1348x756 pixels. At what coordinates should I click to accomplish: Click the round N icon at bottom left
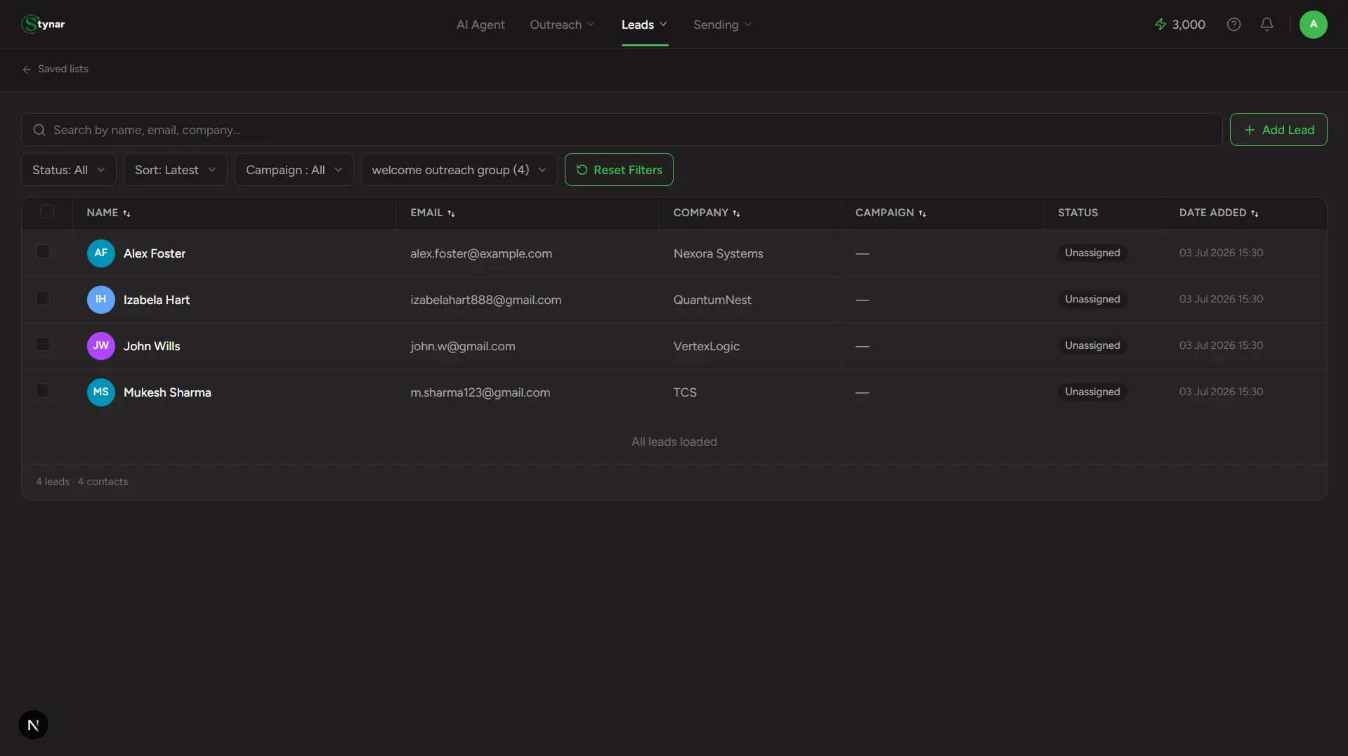point(33,725)
